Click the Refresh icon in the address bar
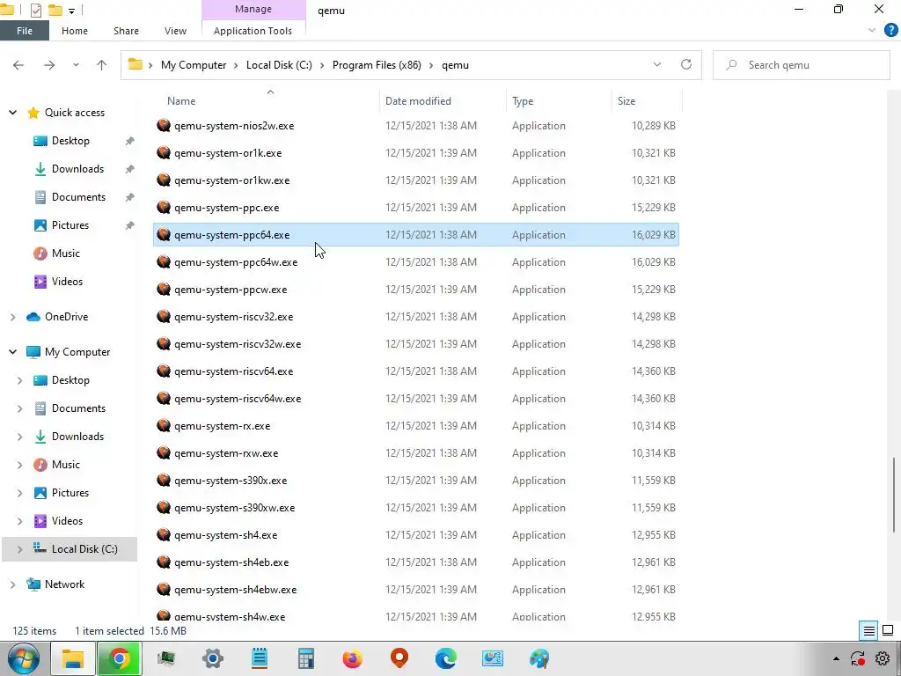The image size is (901, 676). click(686, 64)
